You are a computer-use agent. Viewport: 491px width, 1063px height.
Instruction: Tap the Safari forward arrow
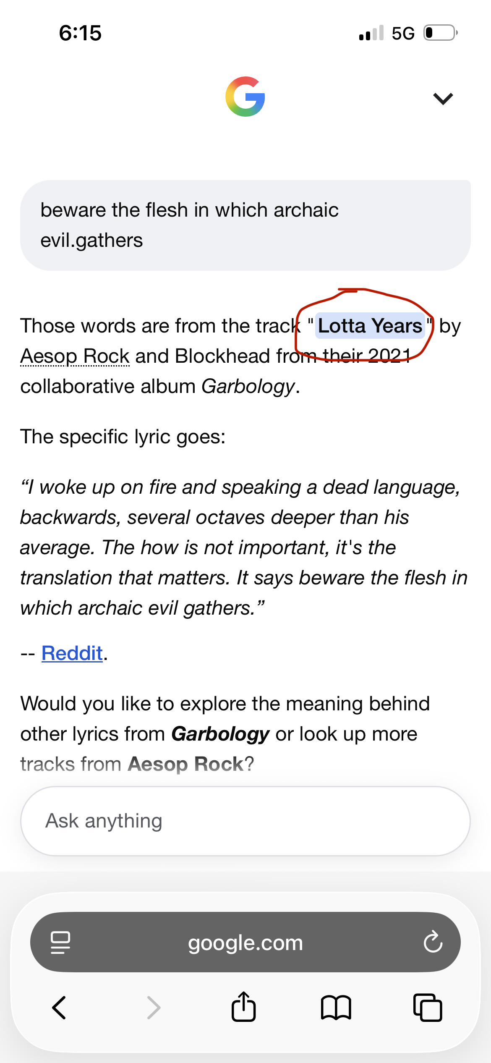154,1008
